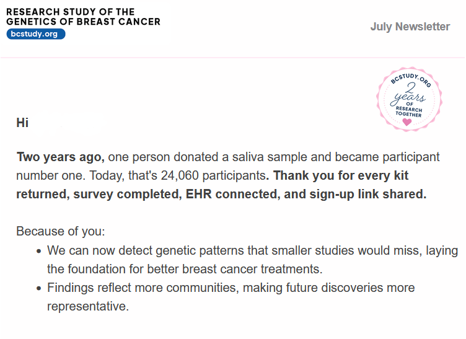
Task: Open the Research Study of Genetics header logo
Action: [x=83, y=23]
